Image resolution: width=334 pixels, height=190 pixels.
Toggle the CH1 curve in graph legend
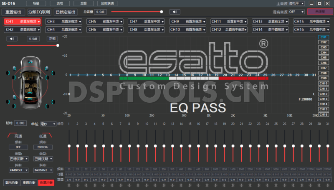[x=323, y=37]
